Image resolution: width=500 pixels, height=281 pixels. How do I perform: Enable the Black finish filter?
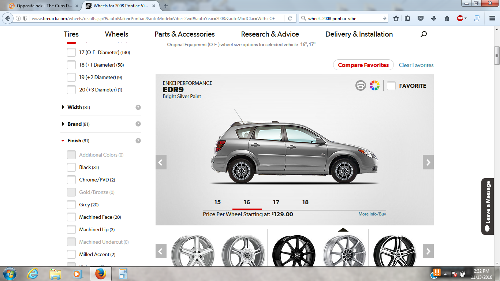[71, 167]
